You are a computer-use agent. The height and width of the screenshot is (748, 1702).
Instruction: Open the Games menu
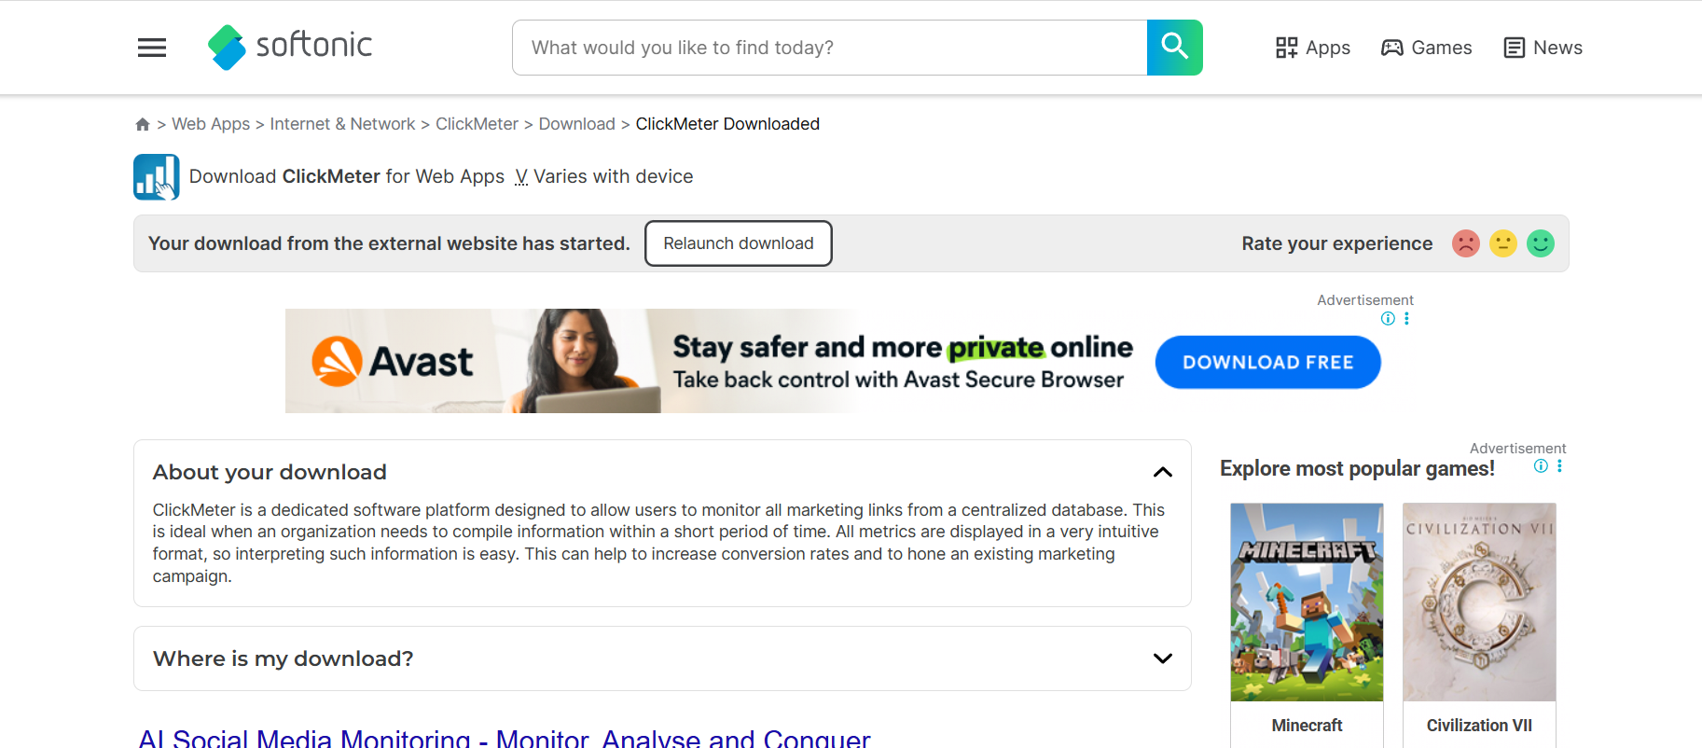[x=1426, y=48]
